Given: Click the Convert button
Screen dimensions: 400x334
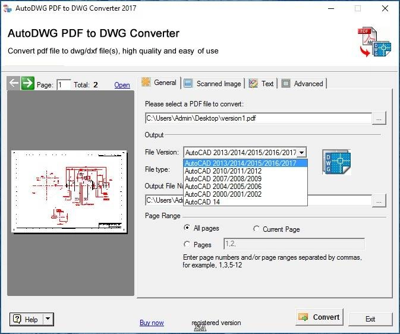Looking at the screenshot, I should point(319,317).
